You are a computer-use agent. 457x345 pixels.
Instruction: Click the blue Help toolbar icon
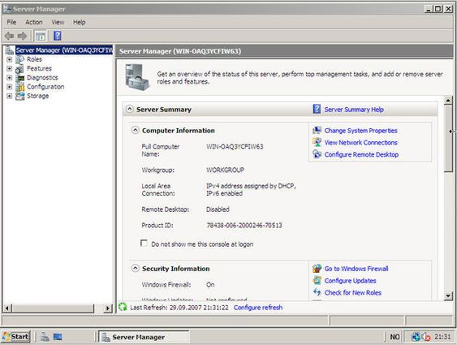(x=58, y=36)
